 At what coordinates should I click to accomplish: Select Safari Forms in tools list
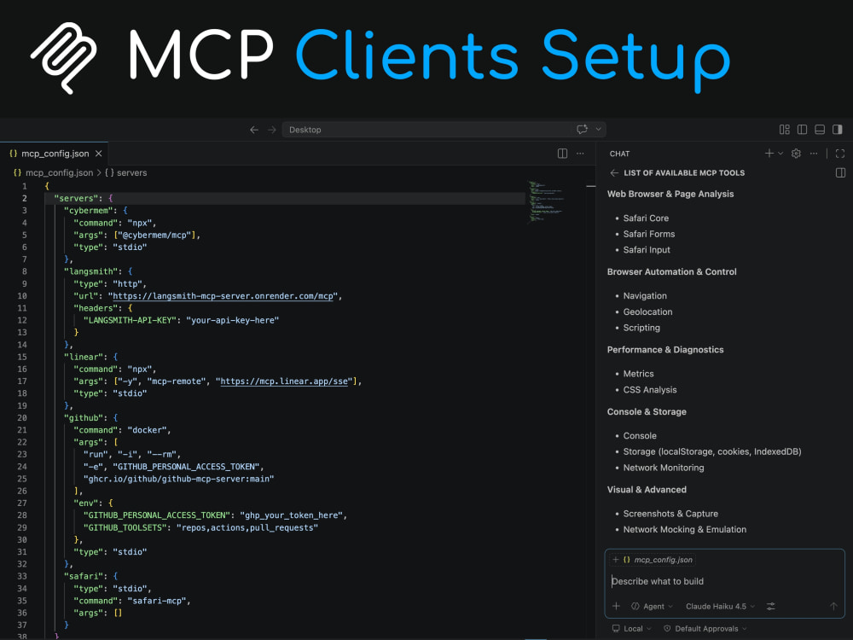649,234
